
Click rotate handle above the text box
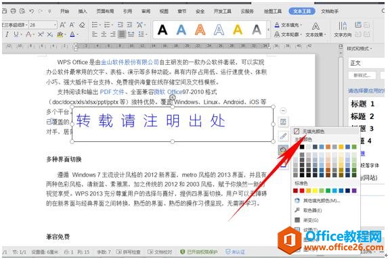(x=173, y=97)
